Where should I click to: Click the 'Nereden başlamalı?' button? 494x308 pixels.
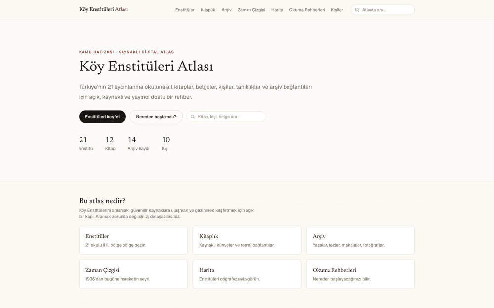(156, 117)
